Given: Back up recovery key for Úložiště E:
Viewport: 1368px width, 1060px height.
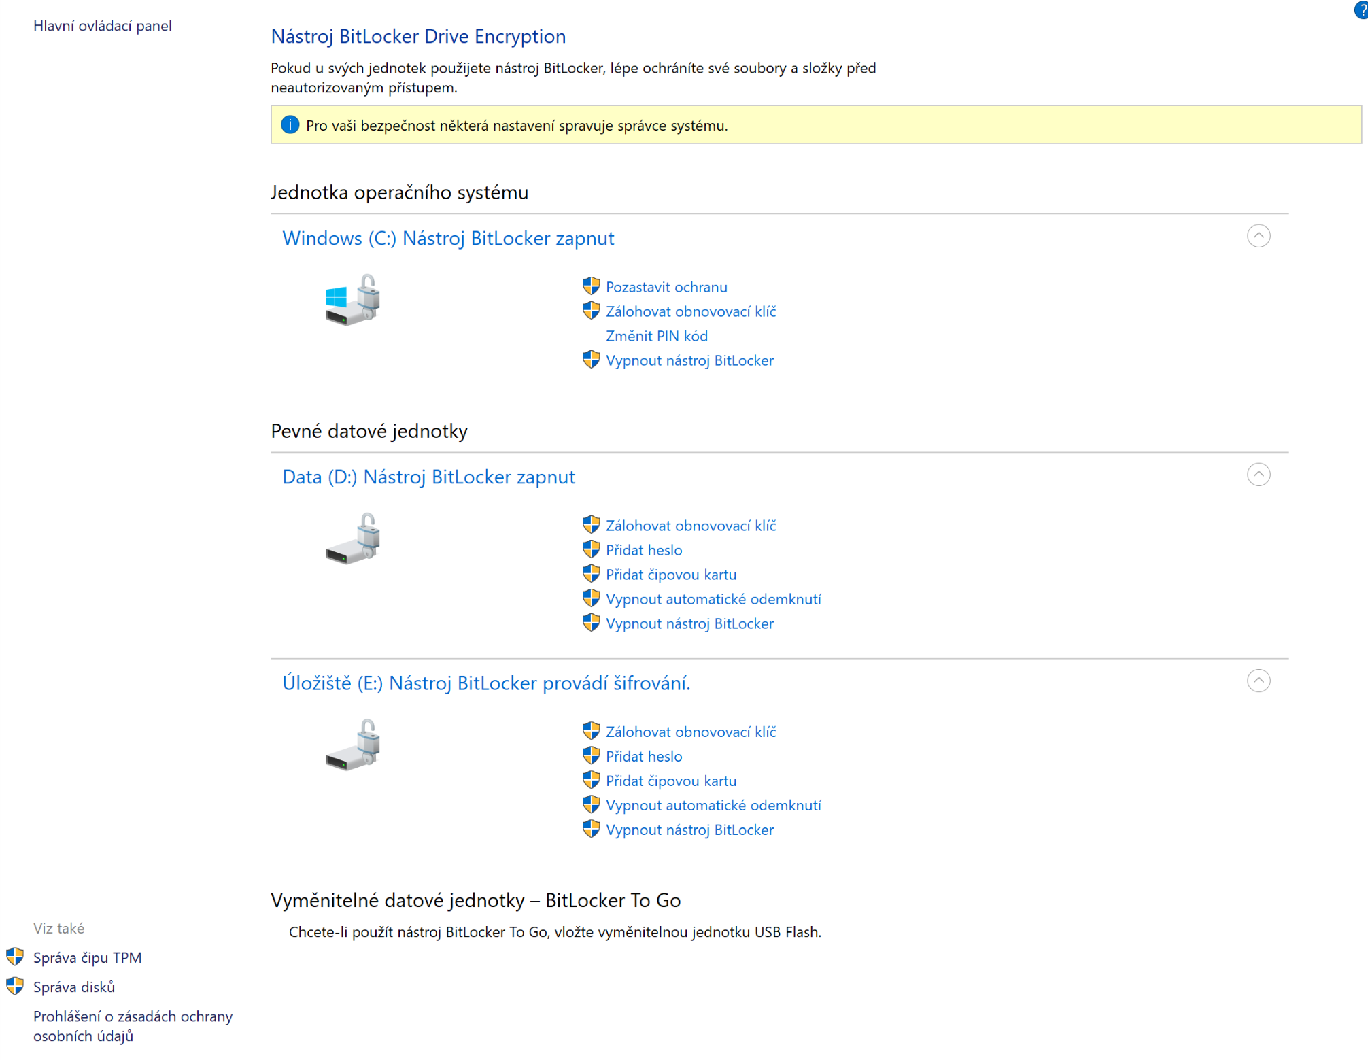Looking at the screenshot, I should click(x=690, y=732).
